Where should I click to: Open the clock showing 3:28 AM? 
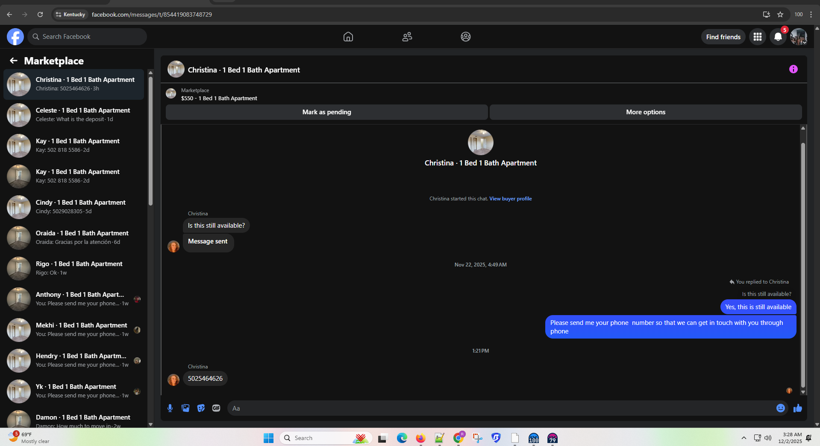point(790,438)
